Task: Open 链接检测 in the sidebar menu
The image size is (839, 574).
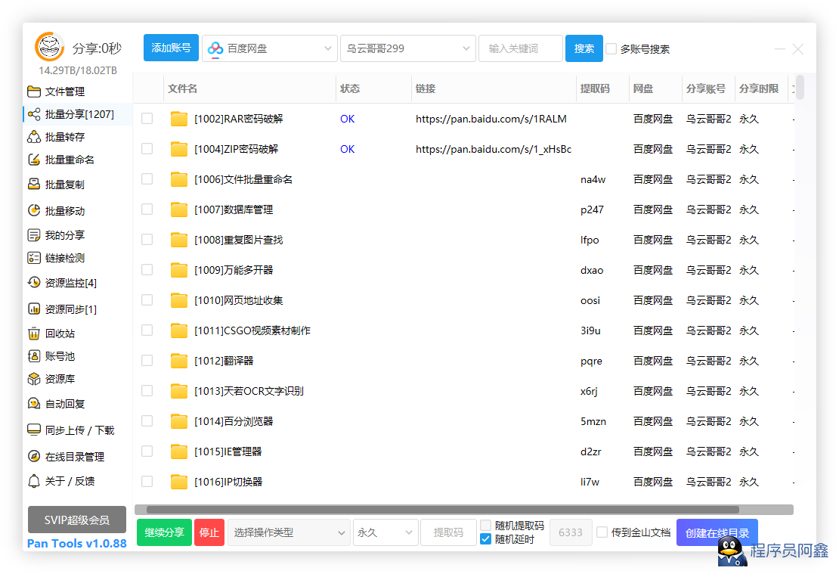Action: pos(64,258)
